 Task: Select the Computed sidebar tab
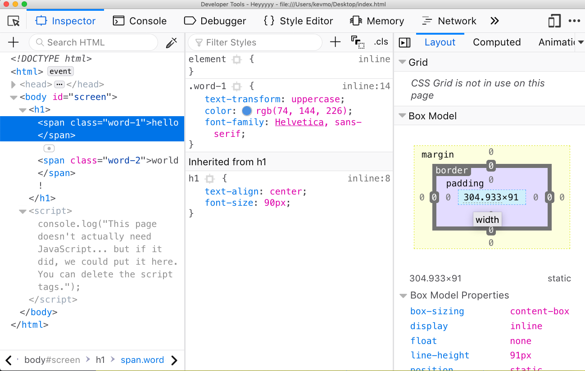tap(497, 42)
